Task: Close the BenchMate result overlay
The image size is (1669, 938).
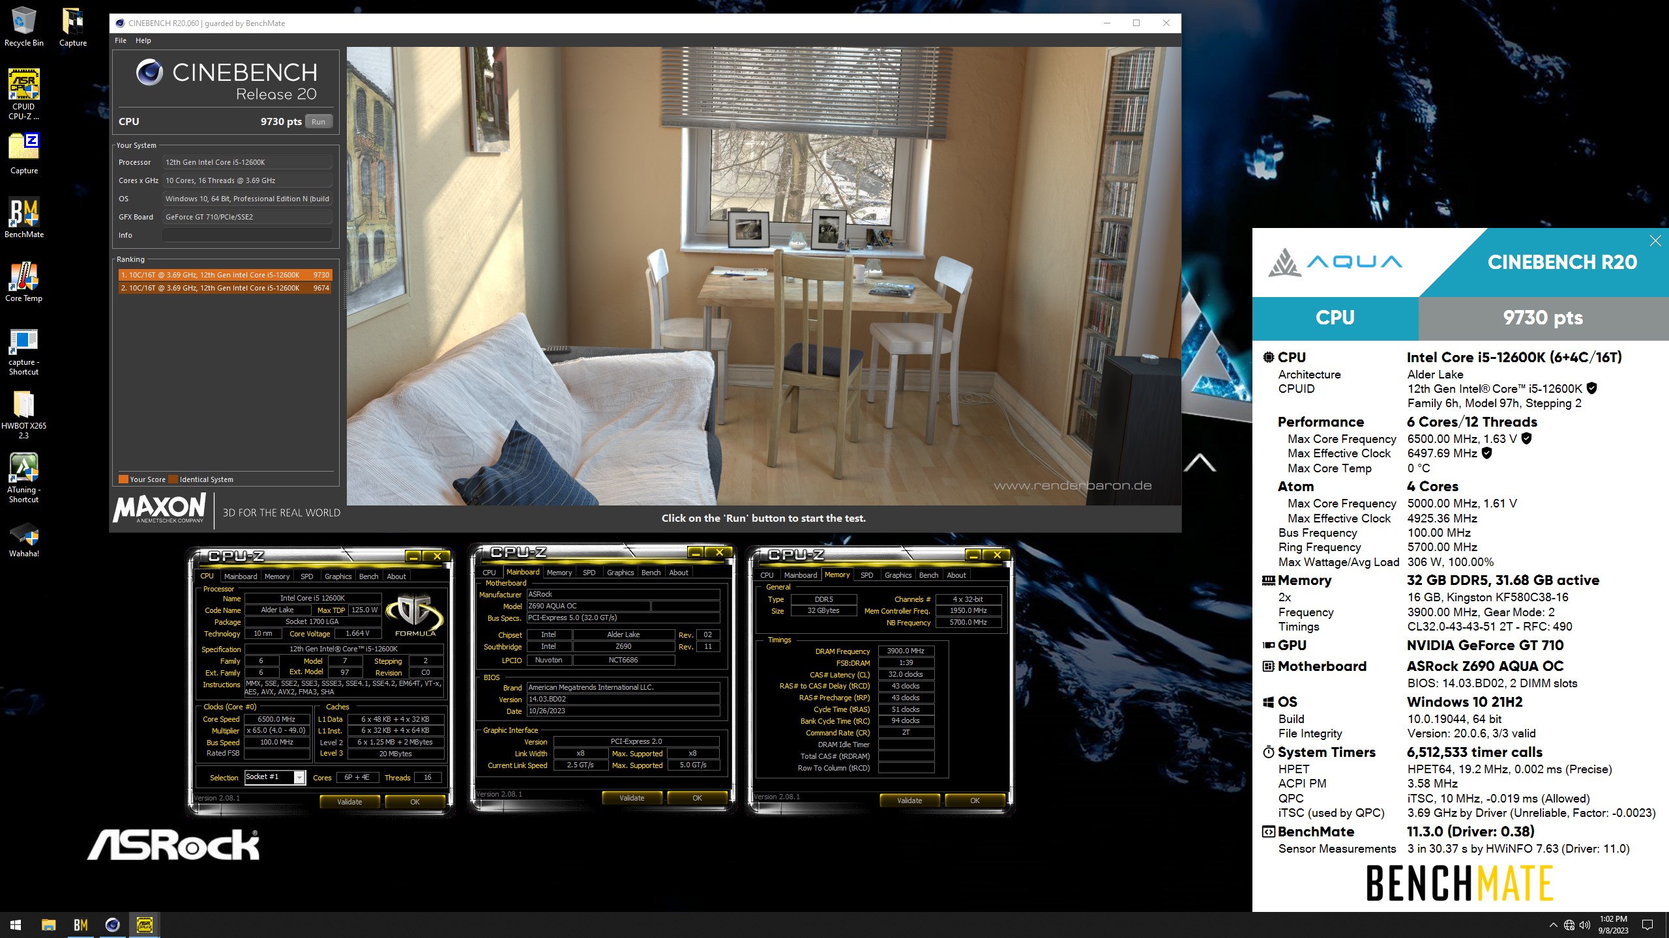Action: point(1655,241)
